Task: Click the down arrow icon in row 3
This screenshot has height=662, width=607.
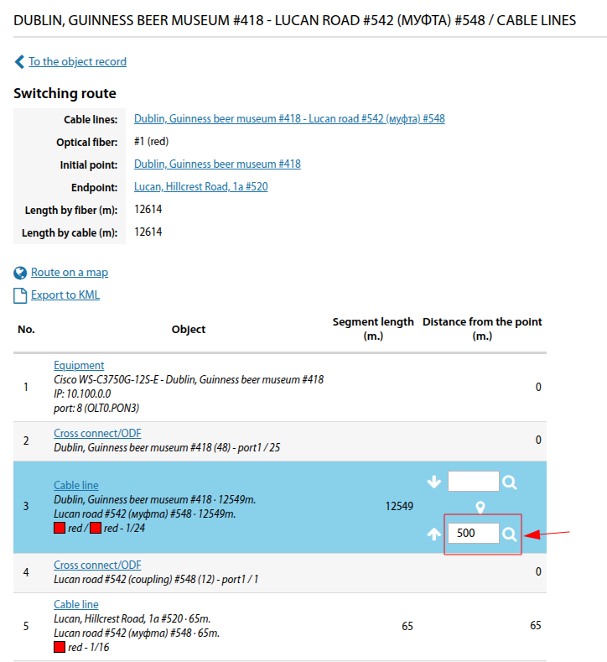Action: coord(433,482)
